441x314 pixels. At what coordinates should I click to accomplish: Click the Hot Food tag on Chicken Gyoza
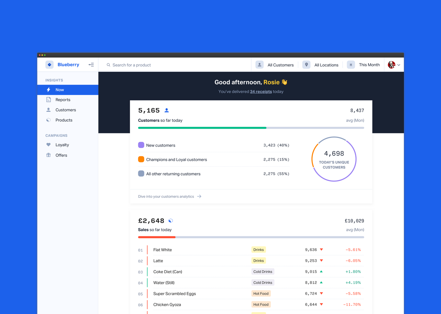click(x=261, y=305)
